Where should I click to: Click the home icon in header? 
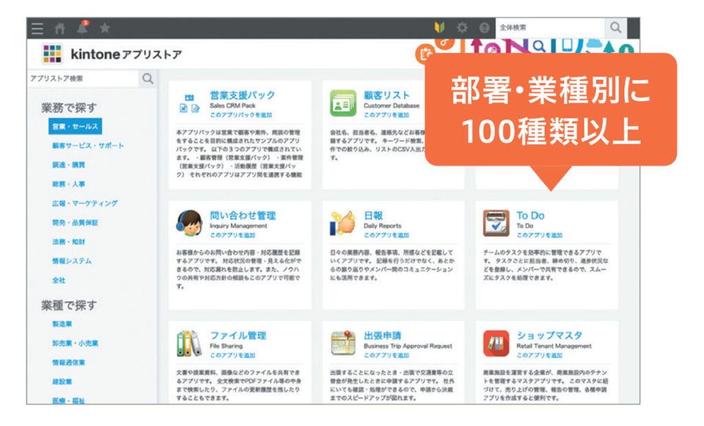(60, 28)
